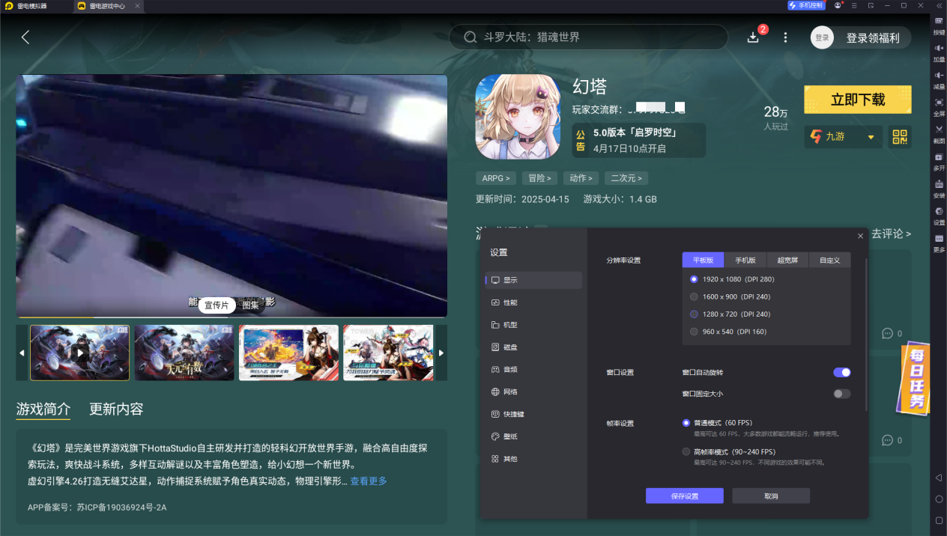
Task: Open 壁纸 settings category
Action: click(533, 436)
